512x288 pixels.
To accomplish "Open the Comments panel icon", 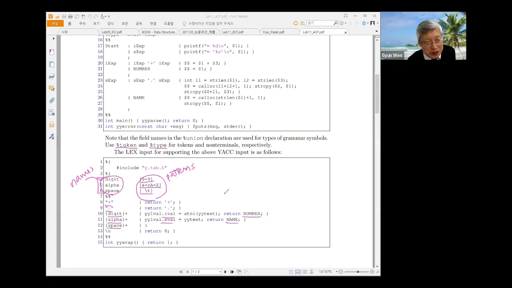I will coord(52,88).
